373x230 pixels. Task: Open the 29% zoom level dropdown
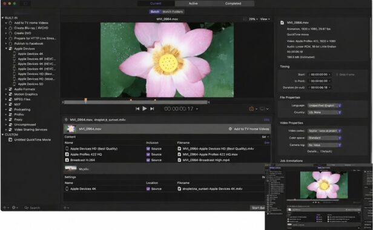coord(253,19)
